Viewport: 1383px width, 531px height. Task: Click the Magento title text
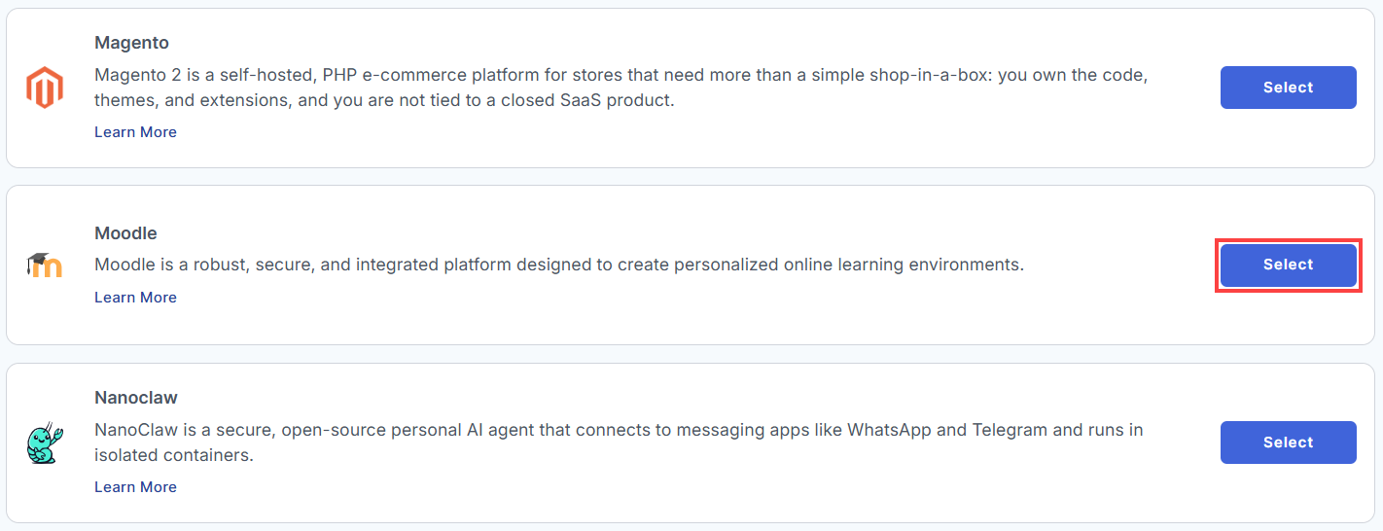click(131, 43)
